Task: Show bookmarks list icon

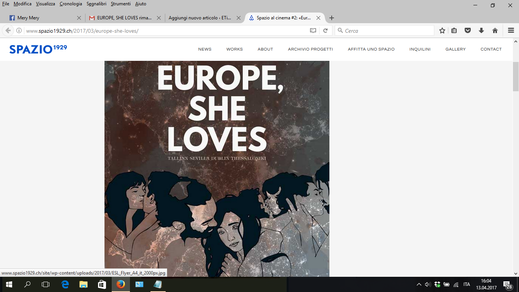Action: click(x=454, y=30)
